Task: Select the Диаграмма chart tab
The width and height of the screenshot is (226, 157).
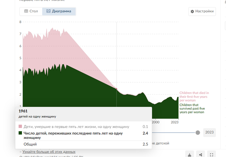Action: click(x=59, y=11)
